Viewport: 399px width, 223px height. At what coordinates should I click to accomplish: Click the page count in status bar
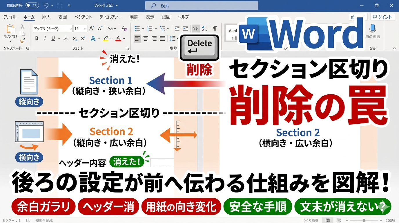pyautogui.click(x=12, y=220)
